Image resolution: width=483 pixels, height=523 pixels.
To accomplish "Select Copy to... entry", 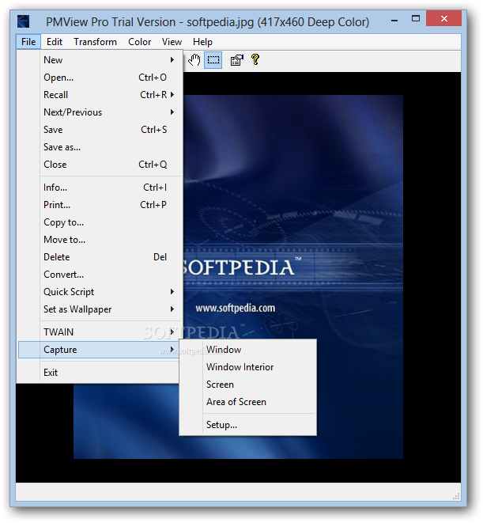I will [100, 222].
